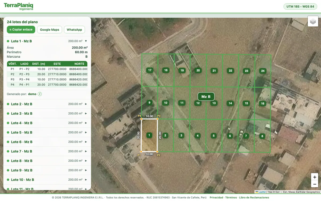
Task: Click the UTM 18S - WGS 84 badge
Action: (300, 6)
